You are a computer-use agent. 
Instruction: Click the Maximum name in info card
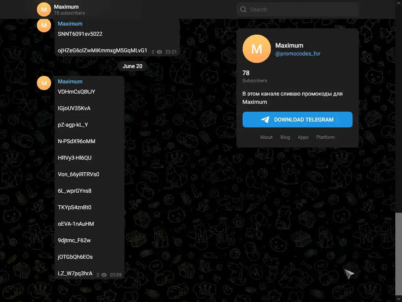289,46
